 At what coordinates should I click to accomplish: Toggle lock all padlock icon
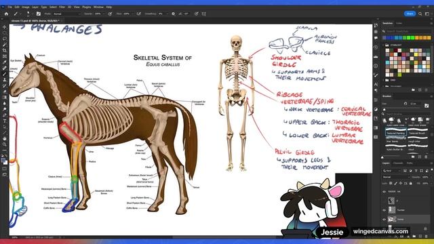411,183
